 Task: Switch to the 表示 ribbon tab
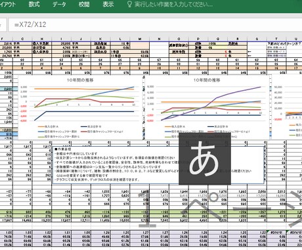point(108,4)
